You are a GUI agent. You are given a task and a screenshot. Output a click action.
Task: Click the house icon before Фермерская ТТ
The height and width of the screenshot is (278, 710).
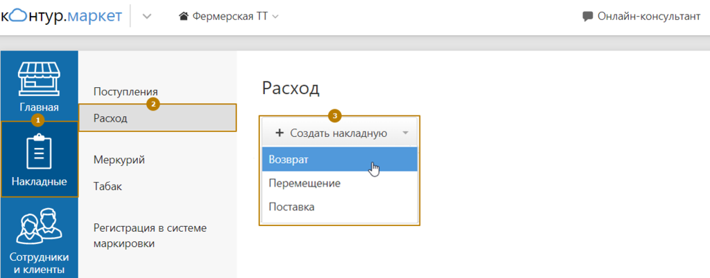click(184, 17)
